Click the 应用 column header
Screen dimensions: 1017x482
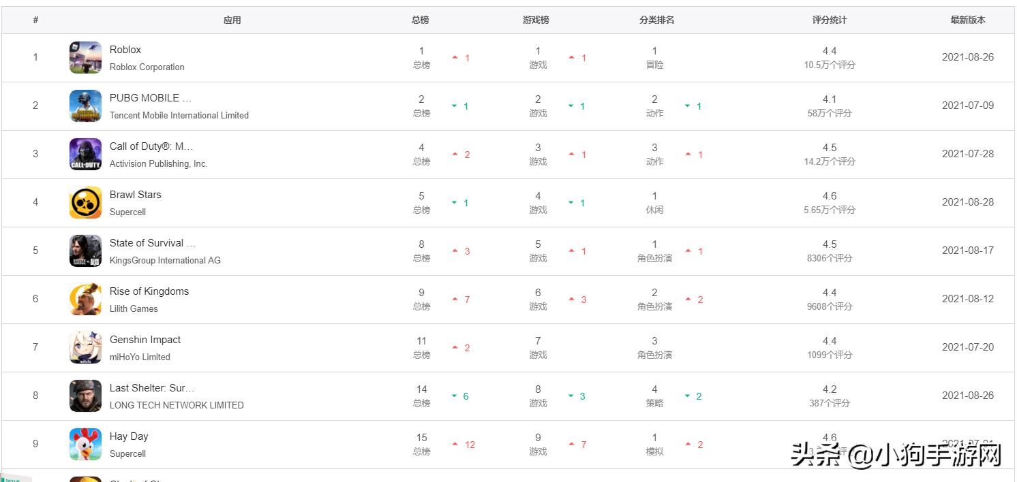[232, 20]
